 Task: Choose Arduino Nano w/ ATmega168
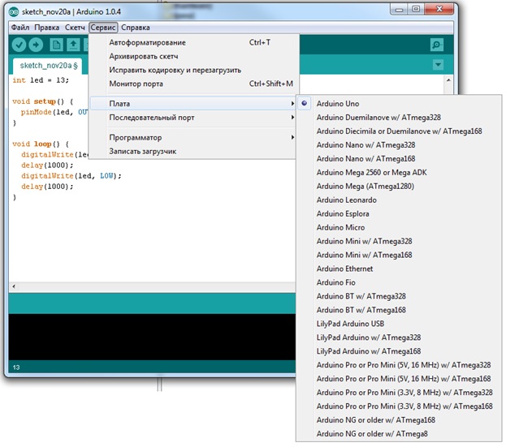point(399,158)
